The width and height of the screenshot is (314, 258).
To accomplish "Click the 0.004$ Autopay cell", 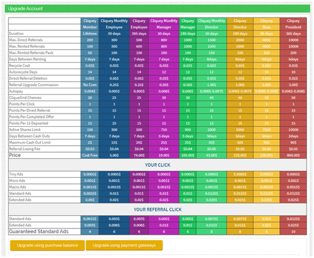I will click(90, 91).
